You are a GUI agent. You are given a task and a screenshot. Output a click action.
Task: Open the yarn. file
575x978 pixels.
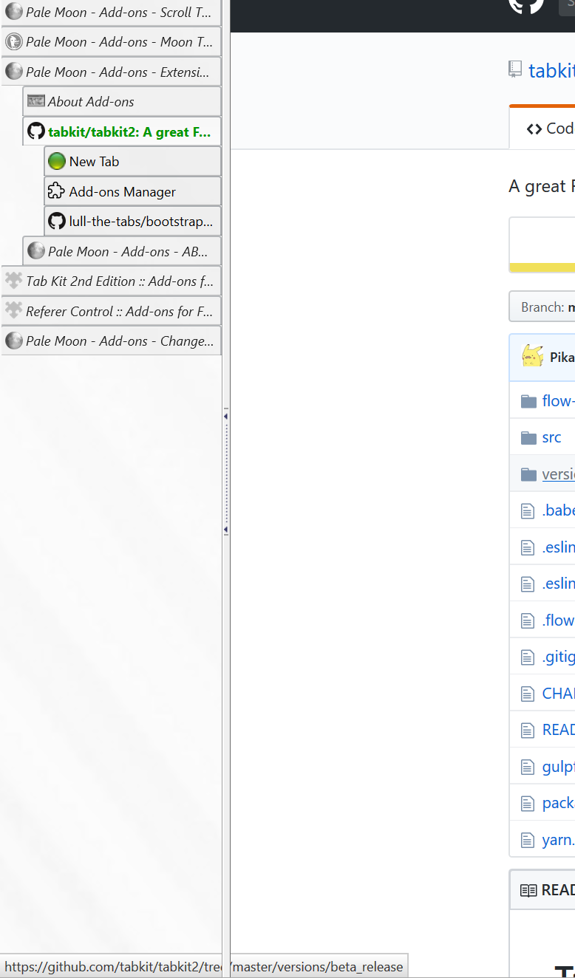[x=558, y=840]
